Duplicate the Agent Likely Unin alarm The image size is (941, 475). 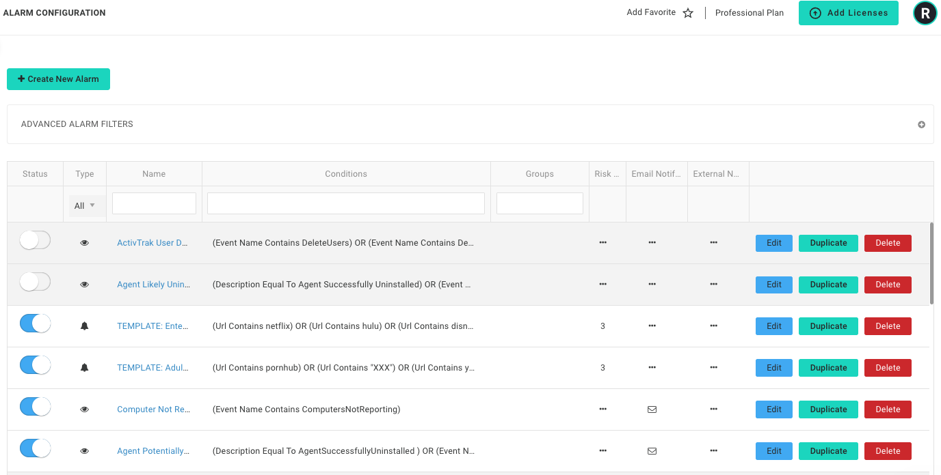click(828, 285)
